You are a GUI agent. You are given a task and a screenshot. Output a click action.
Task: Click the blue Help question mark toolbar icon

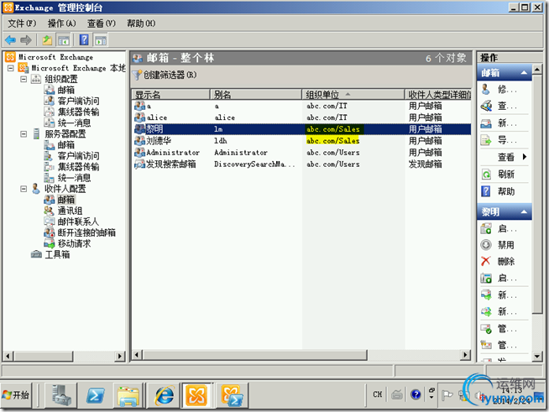pos(84,40)
